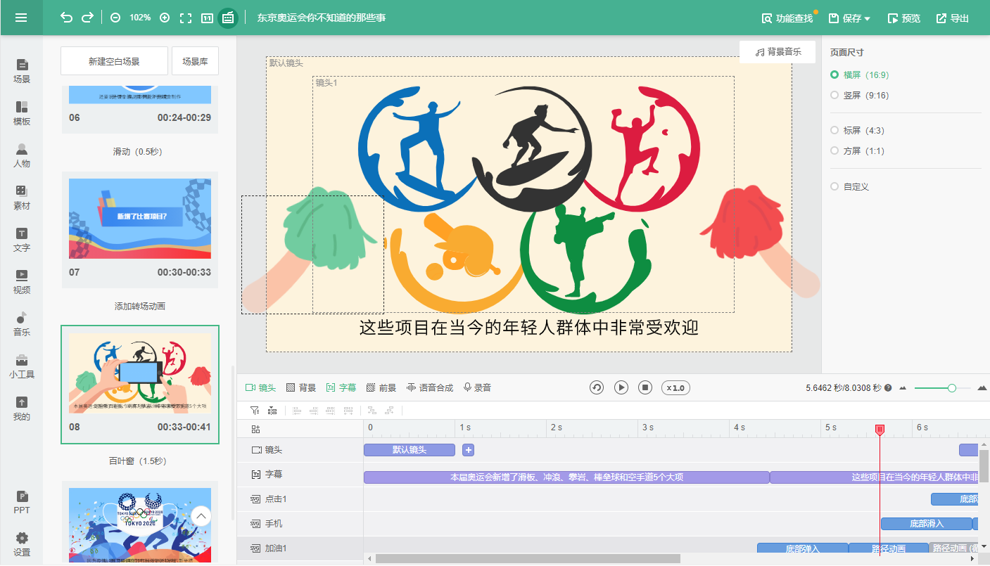Select the 默认镜头 clip in the timeline
This screenshot has height=566, width=990.
pos(410,450)
